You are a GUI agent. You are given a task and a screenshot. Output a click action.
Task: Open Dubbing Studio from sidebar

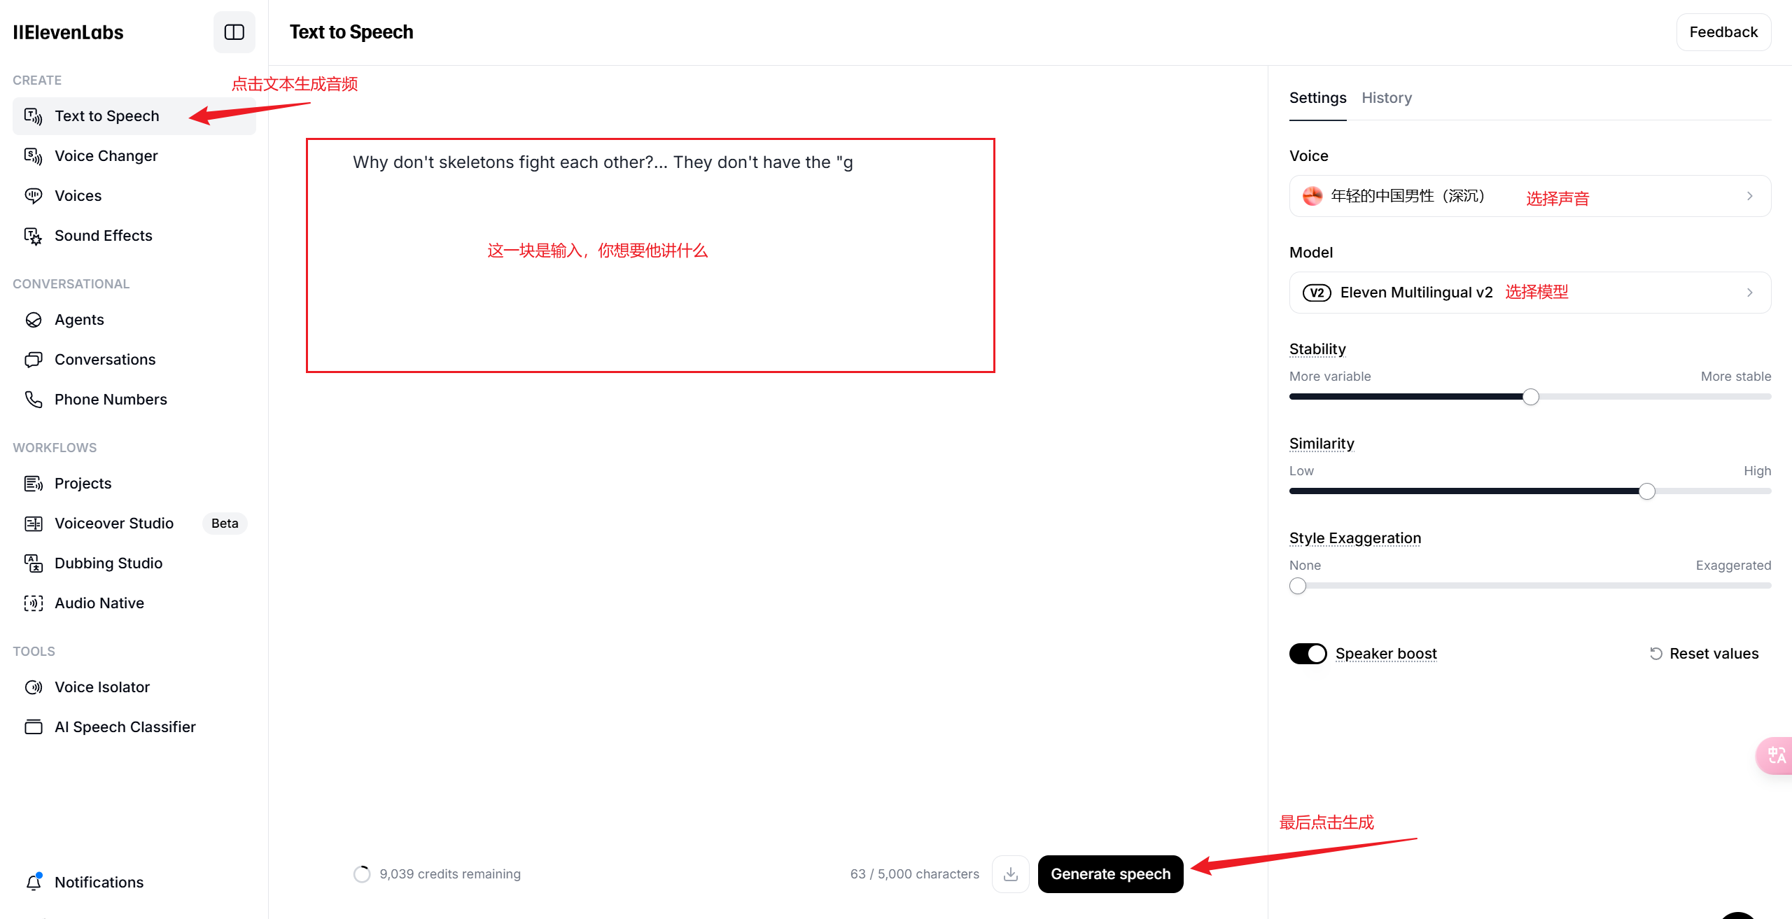(x=108, y=563)
